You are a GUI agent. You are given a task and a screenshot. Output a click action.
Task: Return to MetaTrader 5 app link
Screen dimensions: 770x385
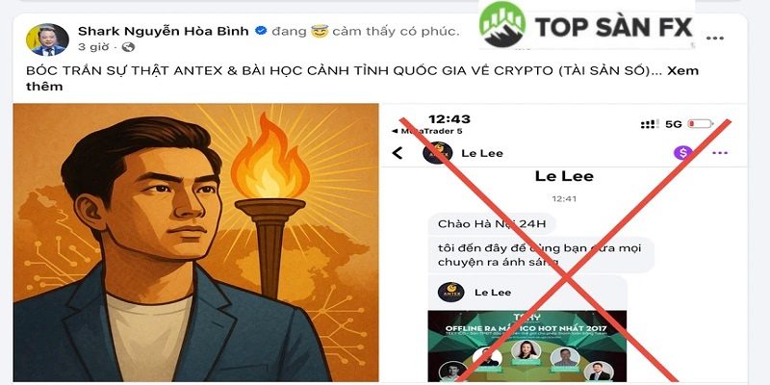pos(426,131)
